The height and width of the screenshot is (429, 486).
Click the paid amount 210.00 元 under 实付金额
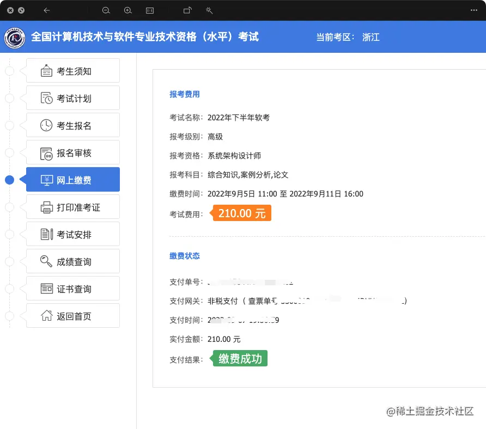[x=224, y=339]
